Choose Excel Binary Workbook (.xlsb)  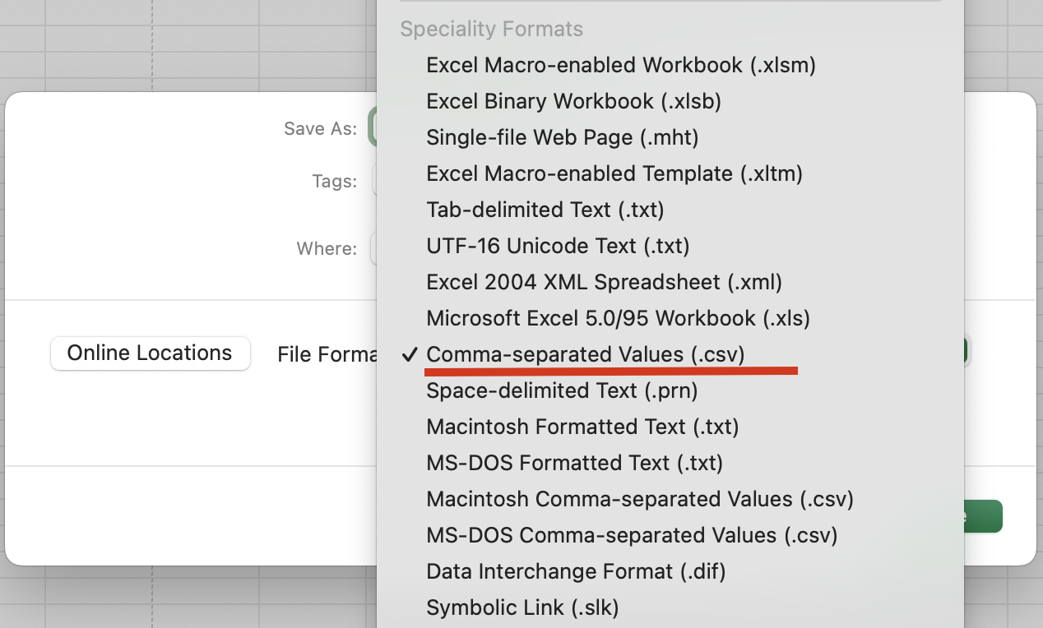(573, 101)
